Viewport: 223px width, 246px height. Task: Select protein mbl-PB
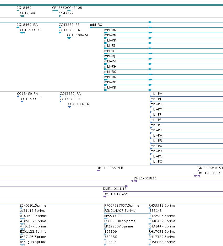click(156, 130)
